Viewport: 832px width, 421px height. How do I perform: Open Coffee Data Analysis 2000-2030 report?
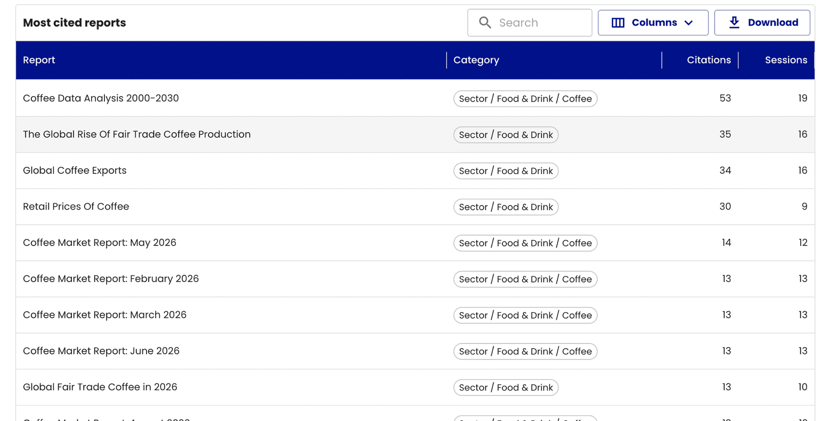pyautogui.click(x=101, y=98)
